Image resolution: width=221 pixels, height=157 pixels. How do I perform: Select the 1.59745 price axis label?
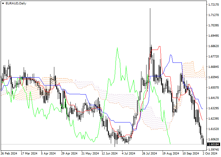click(213, 150)
